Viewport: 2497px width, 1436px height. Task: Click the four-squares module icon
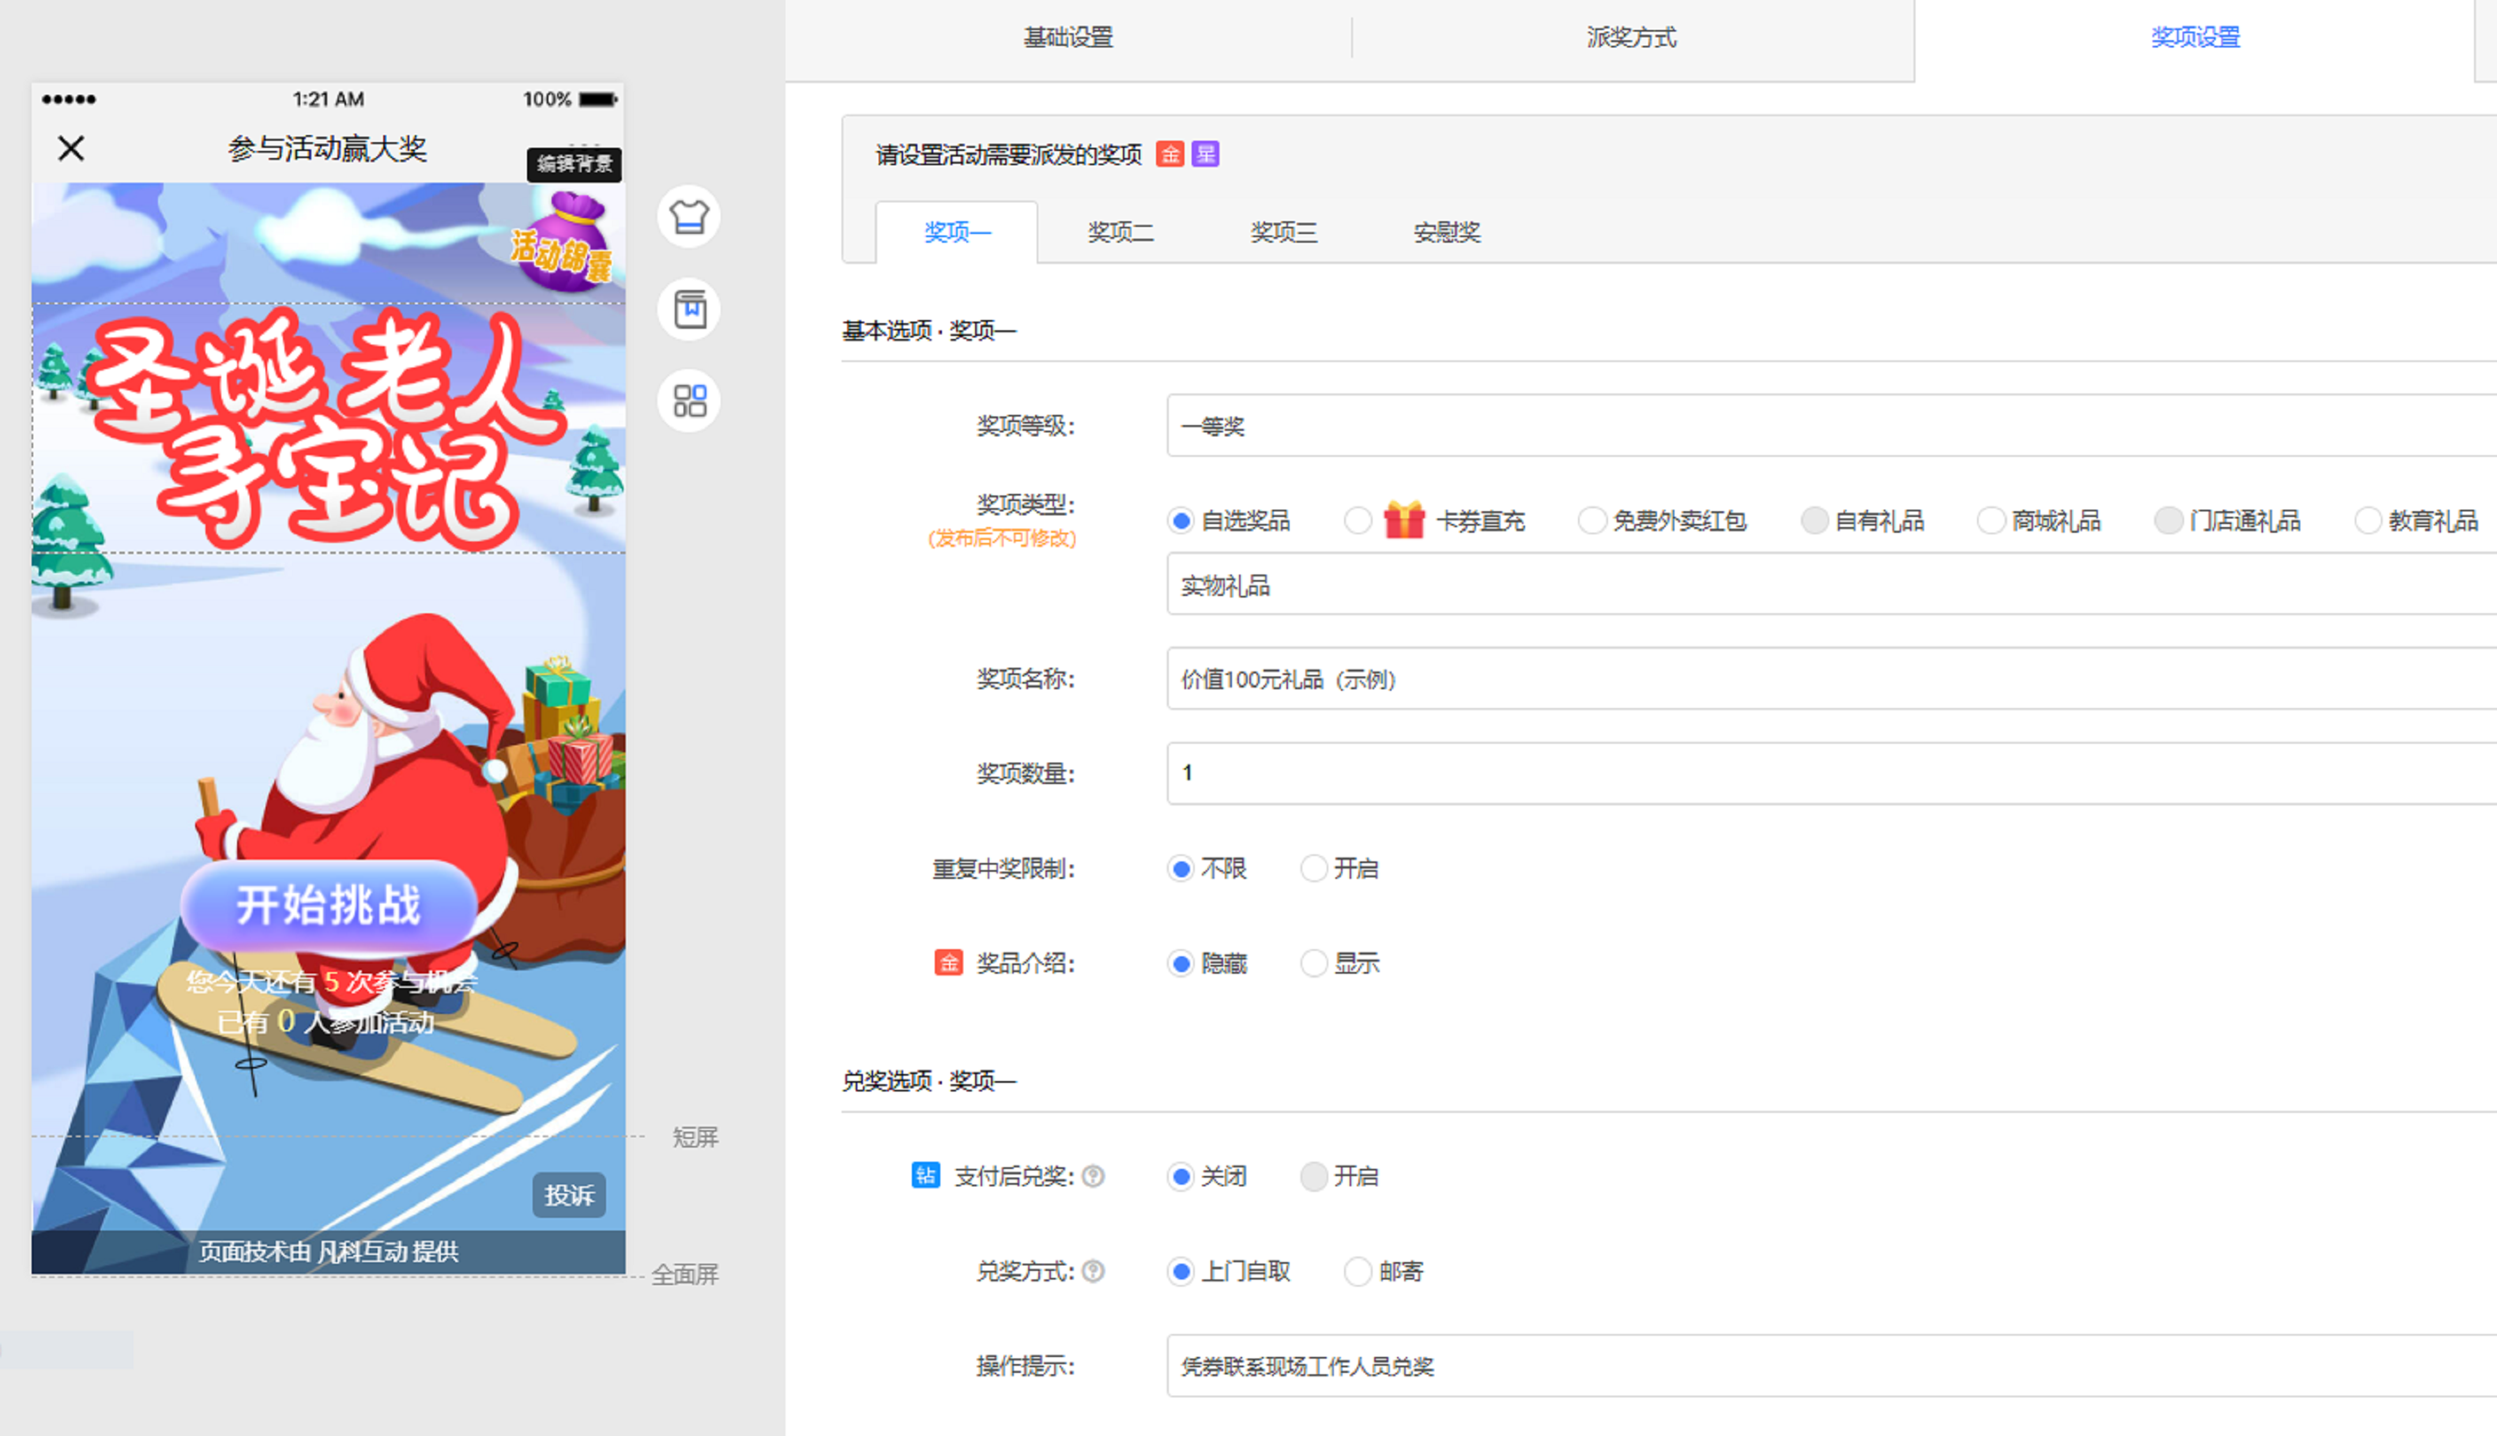click(x=689, y=401)
